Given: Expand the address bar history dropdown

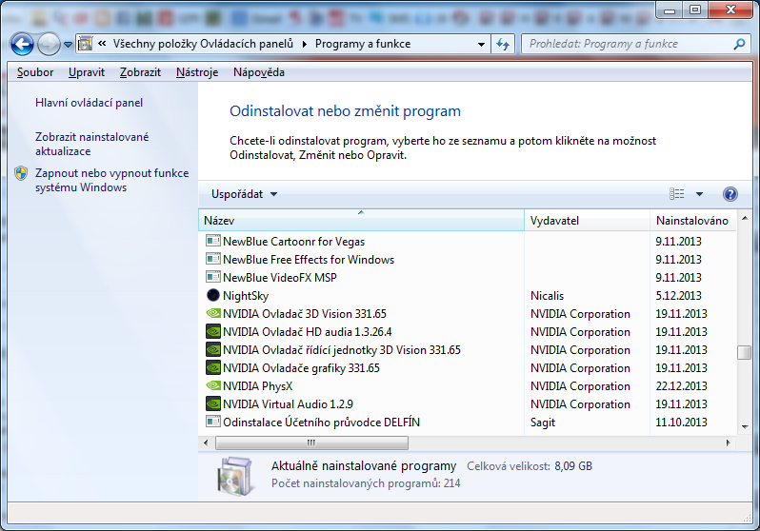Looking at the screenshot, I should tap(481, 44).
